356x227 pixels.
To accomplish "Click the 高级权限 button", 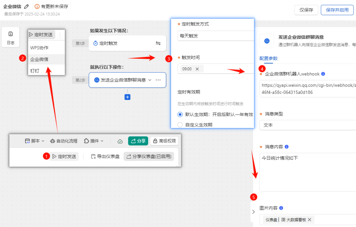I will point(164,141).
